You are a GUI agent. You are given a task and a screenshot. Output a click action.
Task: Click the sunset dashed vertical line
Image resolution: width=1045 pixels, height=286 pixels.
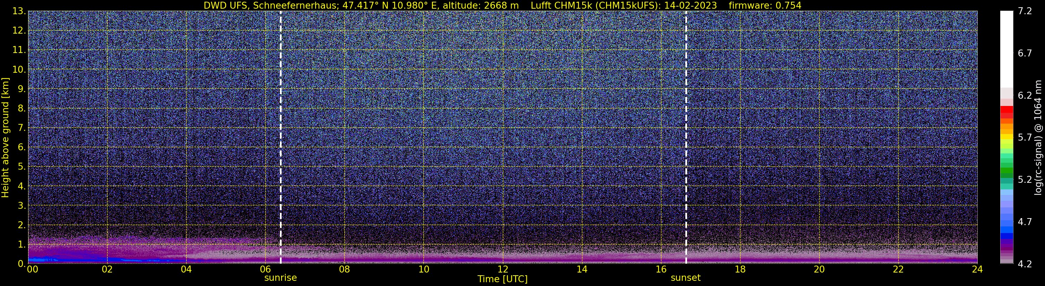(x=686, y=137)
